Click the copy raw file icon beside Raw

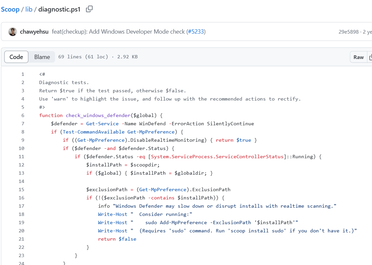[x=370, y=57]
